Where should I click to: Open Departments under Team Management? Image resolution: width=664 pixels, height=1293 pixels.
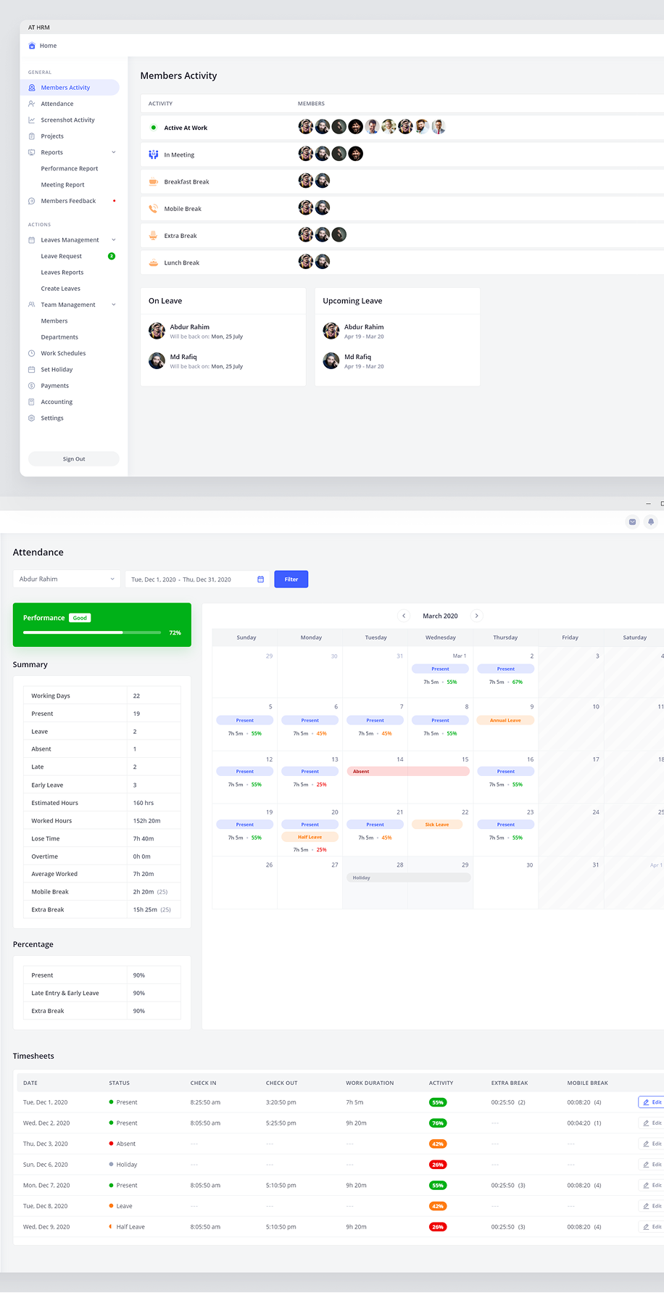click(x=59, y=337)
